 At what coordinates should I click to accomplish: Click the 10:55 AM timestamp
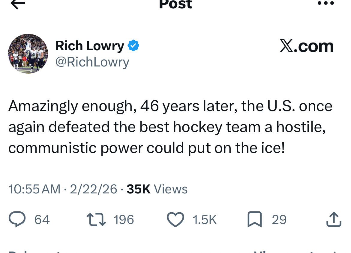(34, 189)
